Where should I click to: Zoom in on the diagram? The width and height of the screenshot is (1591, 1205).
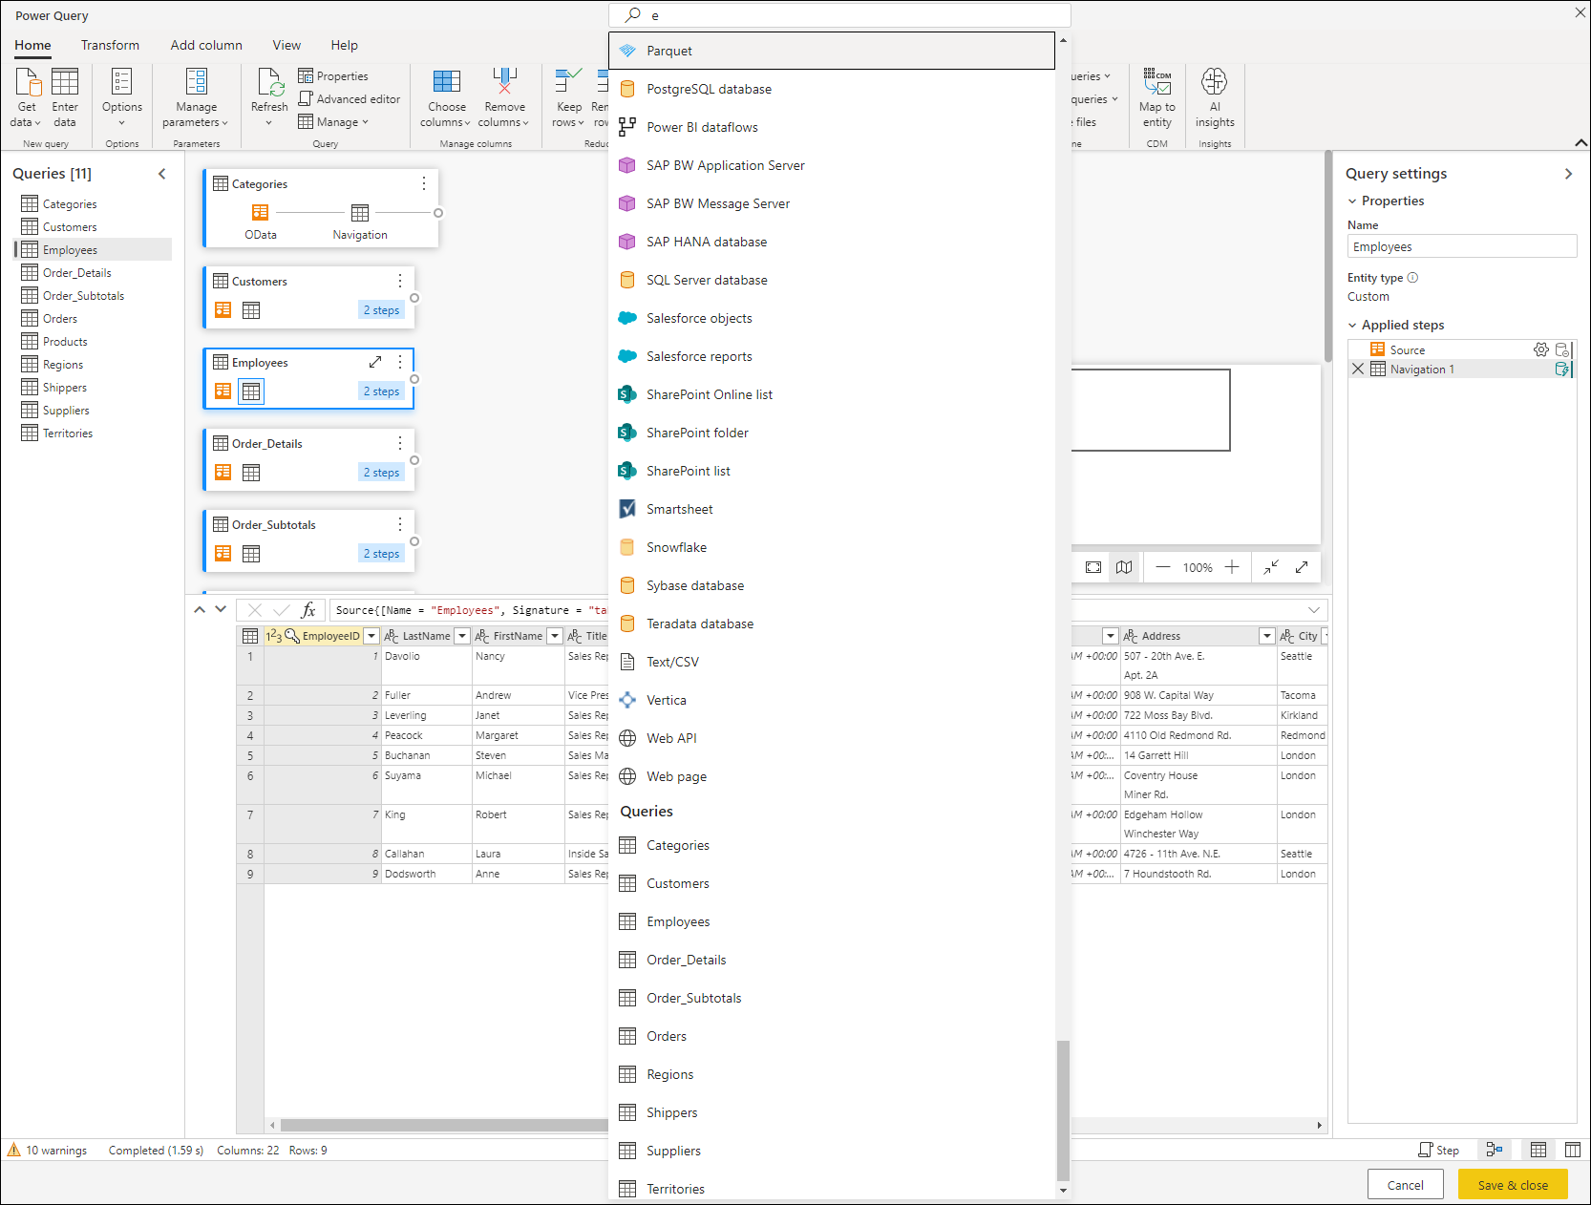(x=1232, y=567)
